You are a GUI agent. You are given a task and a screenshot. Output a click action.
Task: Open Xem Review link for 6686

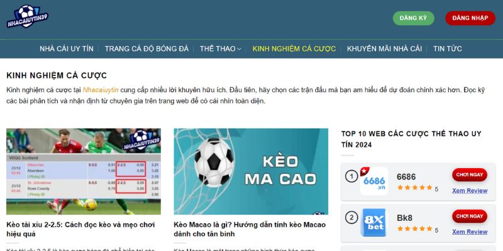coord(470,191)
